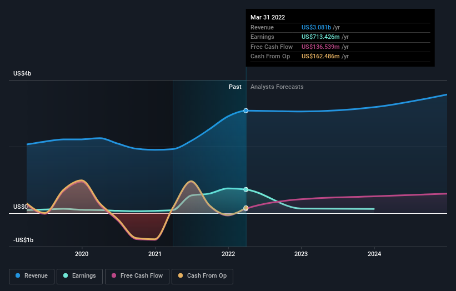The height and width of the screenshot is (291, 456).
Task: Click the 2024 x-axis label
Action: (374, 254)
